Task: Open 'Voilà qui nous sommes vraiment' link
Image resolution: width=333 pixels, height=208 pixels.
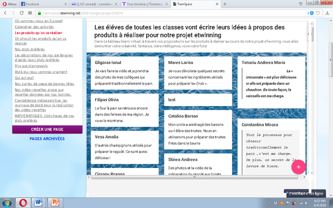Action: 41,72
